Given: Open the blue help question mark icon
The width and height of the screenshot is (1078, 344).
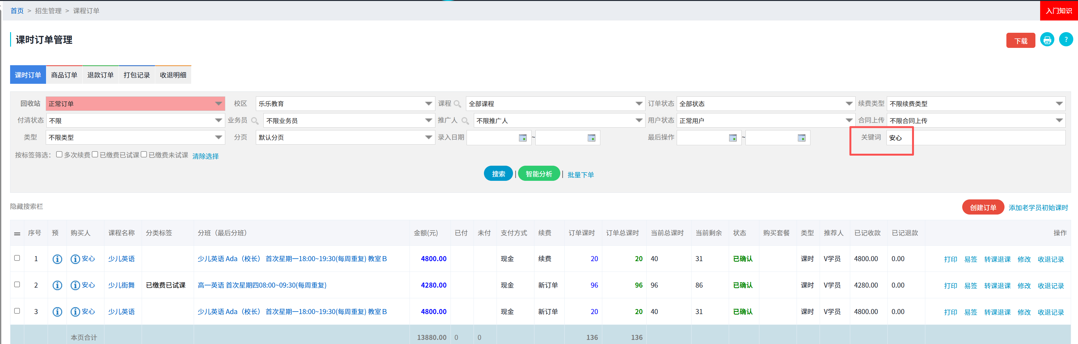Looking at the screenshot, I should coord(1066,39).
